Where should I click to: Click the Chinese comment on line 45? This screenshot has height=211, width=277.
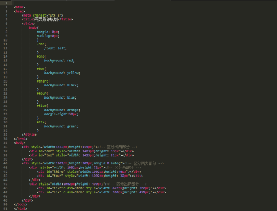pos(127,184)
